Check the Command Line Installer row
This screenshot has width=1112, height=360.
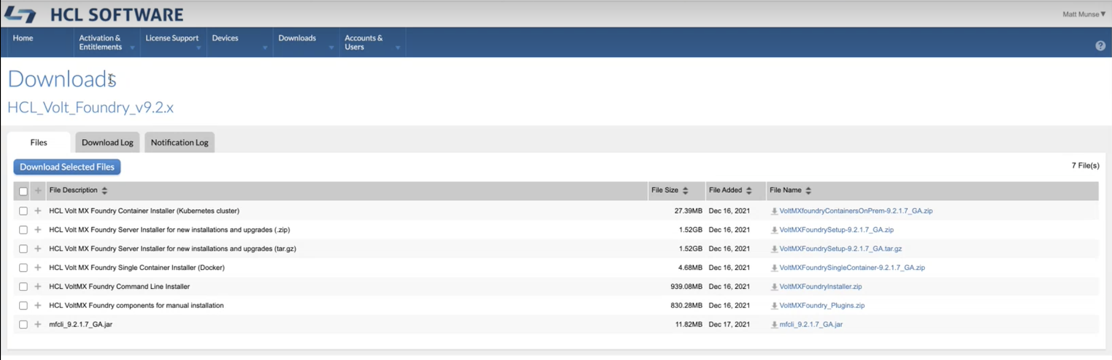click(23, 287)
